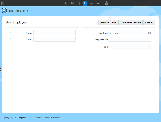Select the phone landscape preview icon
The width and height of the screenshot is (161, 122).
[73, 3]
